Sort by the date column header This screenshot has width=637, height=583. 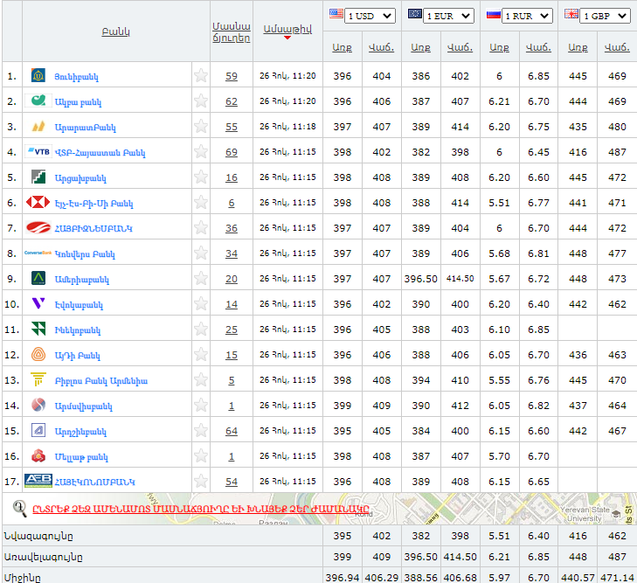287,30
